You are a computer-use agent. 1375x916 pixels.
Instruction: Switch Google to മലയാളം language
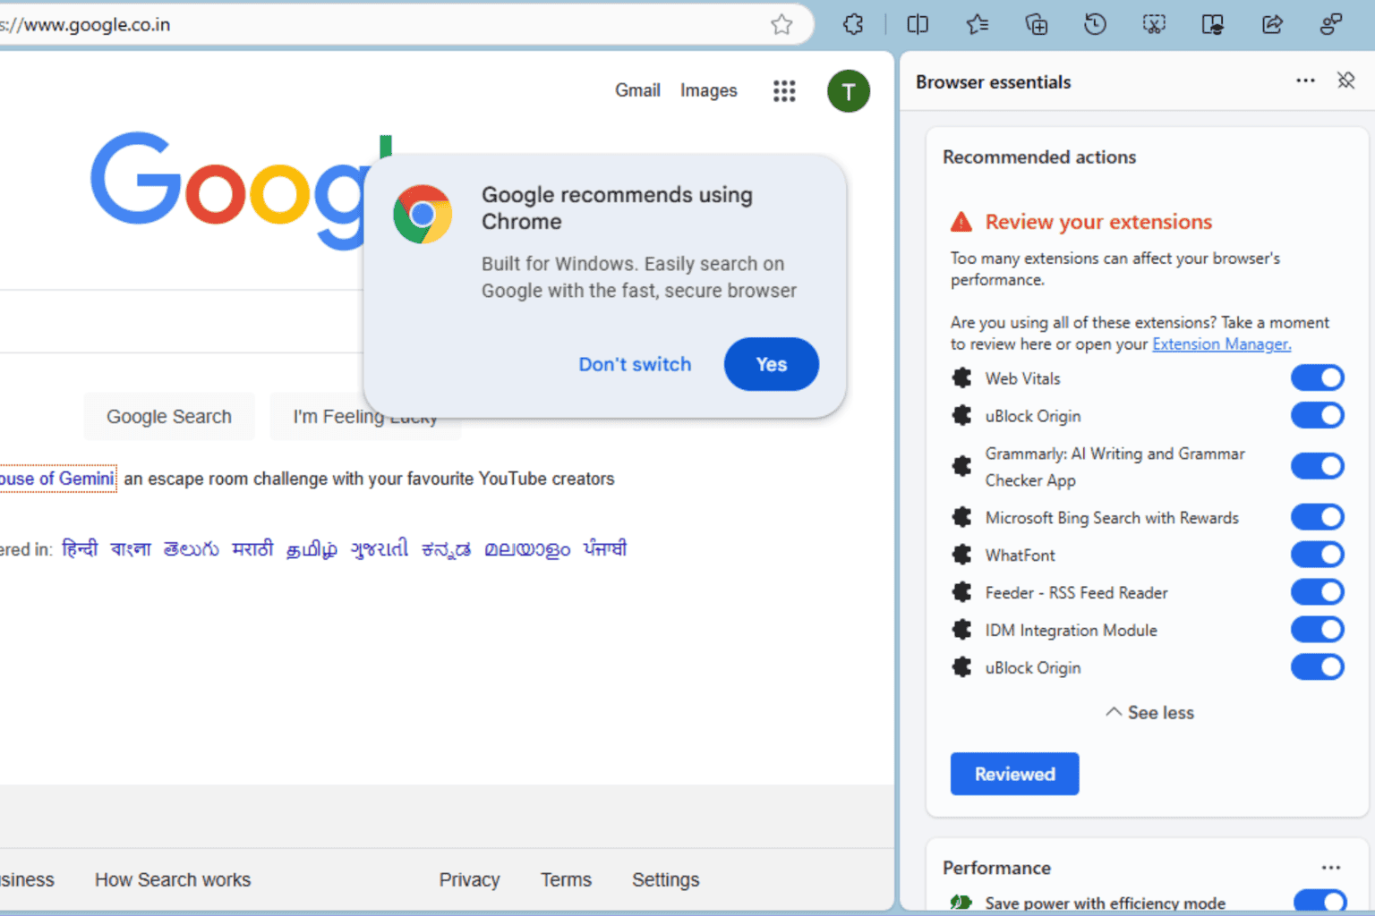[x=527, y=548]
